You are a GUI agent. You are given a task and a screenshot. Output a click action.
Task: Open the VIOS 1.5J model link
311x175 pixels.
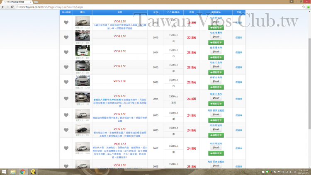click(119, 144)
